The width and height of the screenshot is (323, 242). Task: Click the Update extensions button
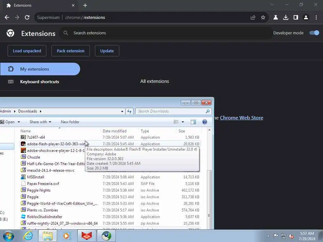(x=107, y=51)
